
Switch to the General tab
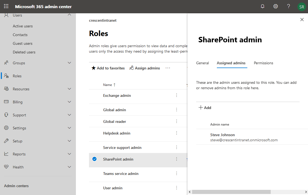point(202,63)
